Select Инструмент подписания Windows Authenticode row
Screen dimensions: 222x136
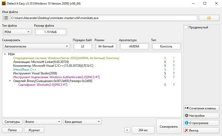pyautogui.click(x=56, y=77)
